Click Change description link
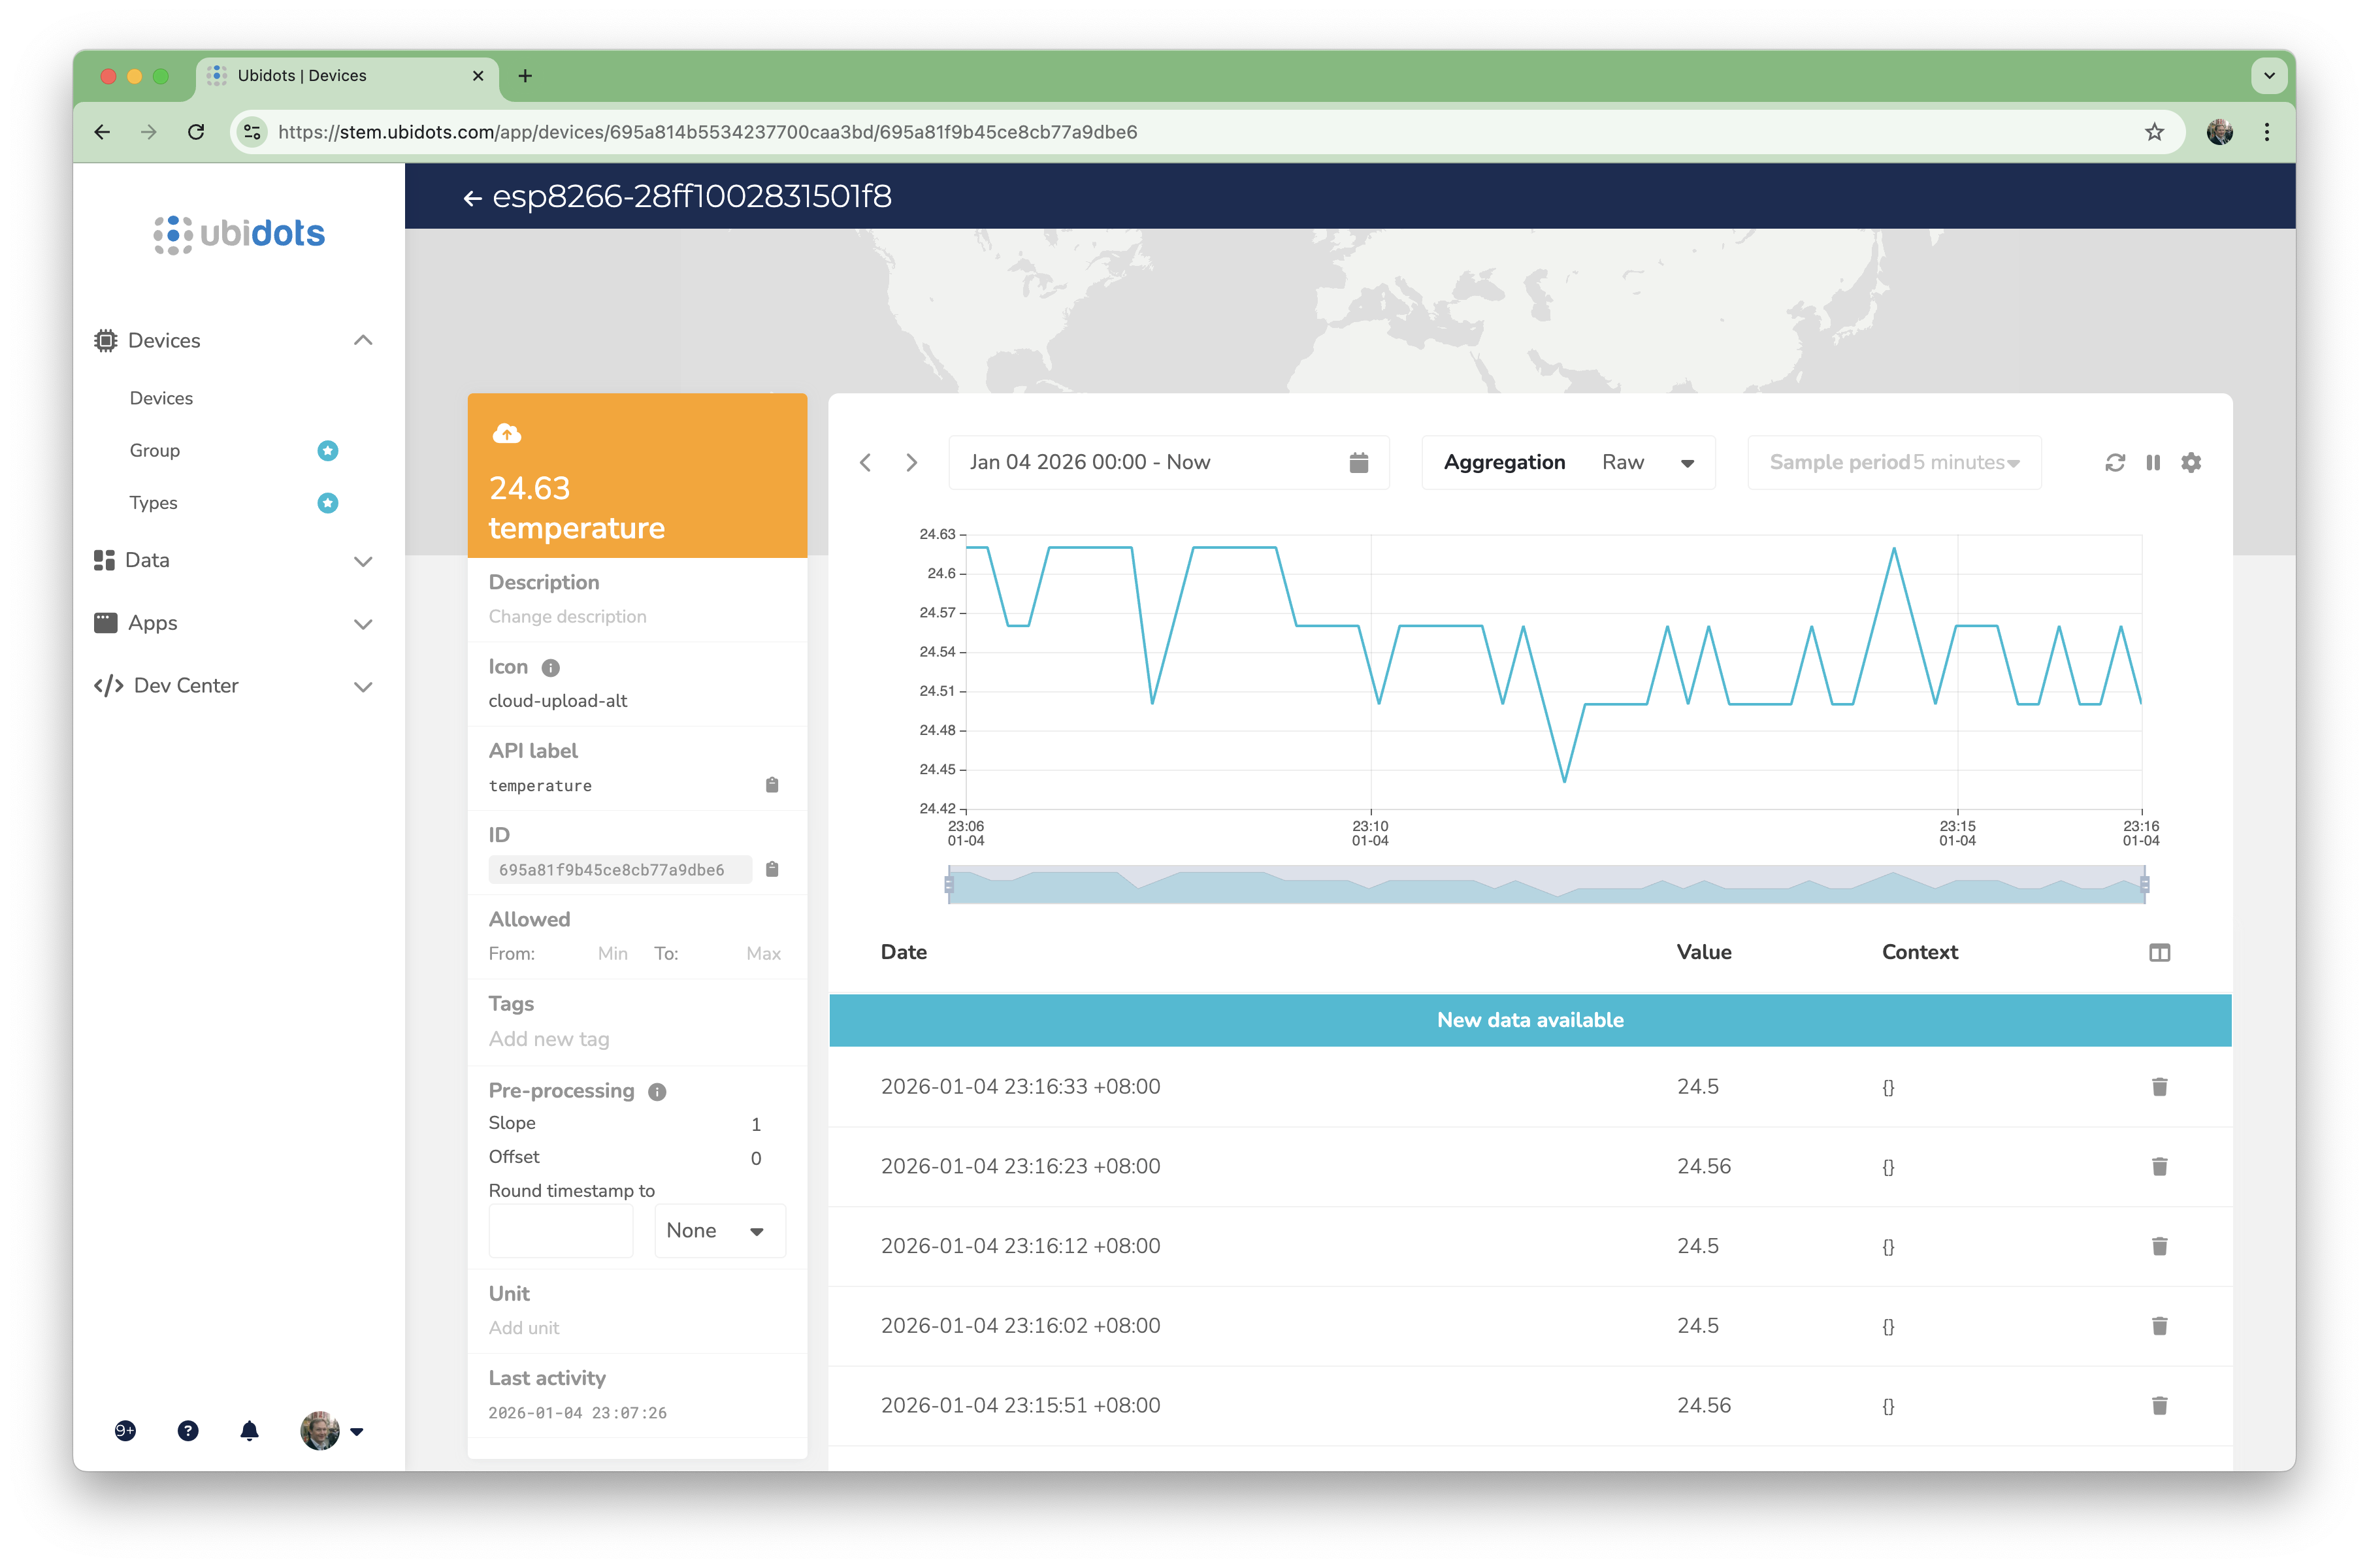The height and width of the screenshot is (1568, 2369). 567,616
